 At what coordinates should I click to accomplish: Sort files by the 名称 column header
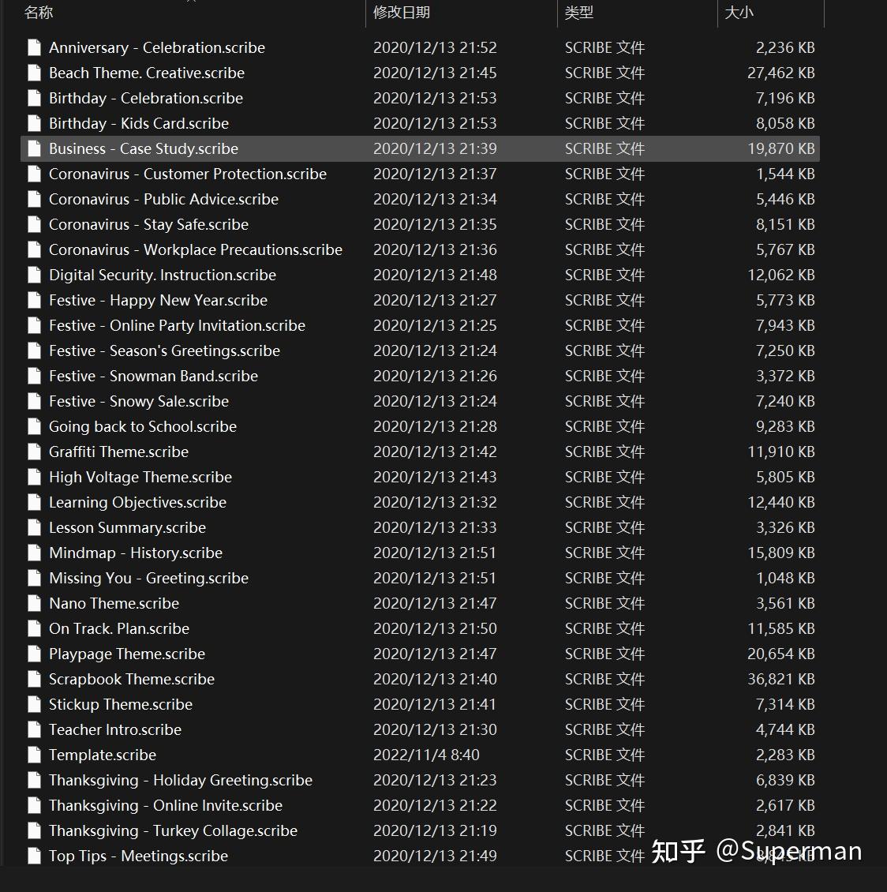[x=39, y=13]
